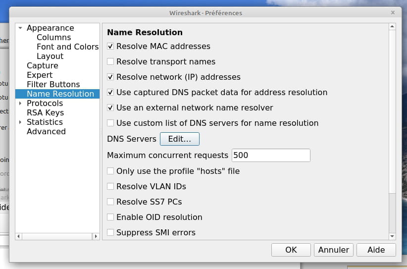The image size is (407, 269).
Task: Enable Resolve SS7 PCs
Action: [x=110, y=202]
